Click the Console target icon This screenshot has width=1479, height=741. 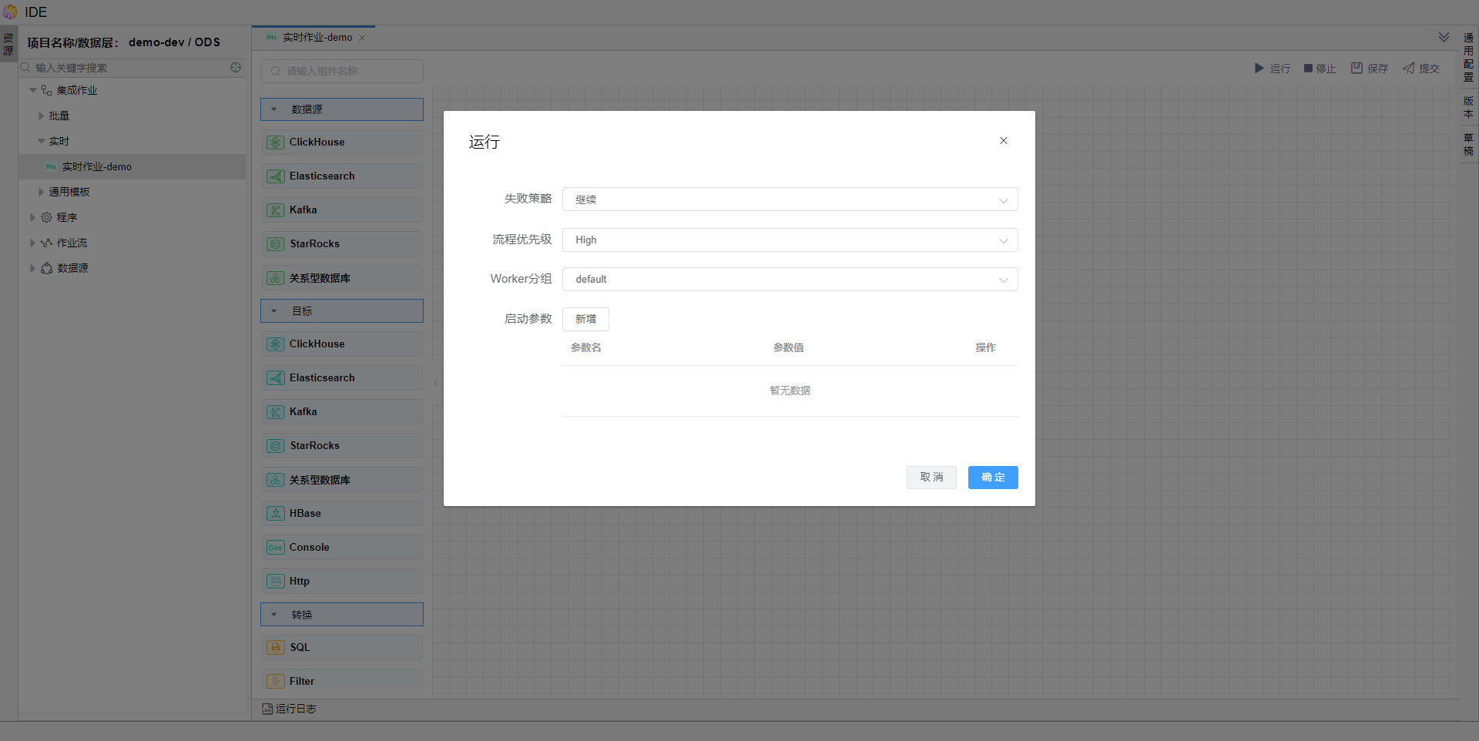276,548
